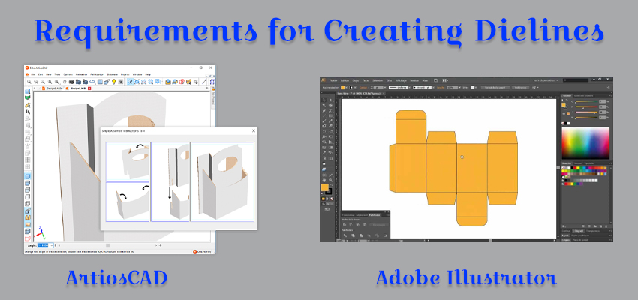Close the Illustrator document tab

pyautogui.click(x=384, y=94)
